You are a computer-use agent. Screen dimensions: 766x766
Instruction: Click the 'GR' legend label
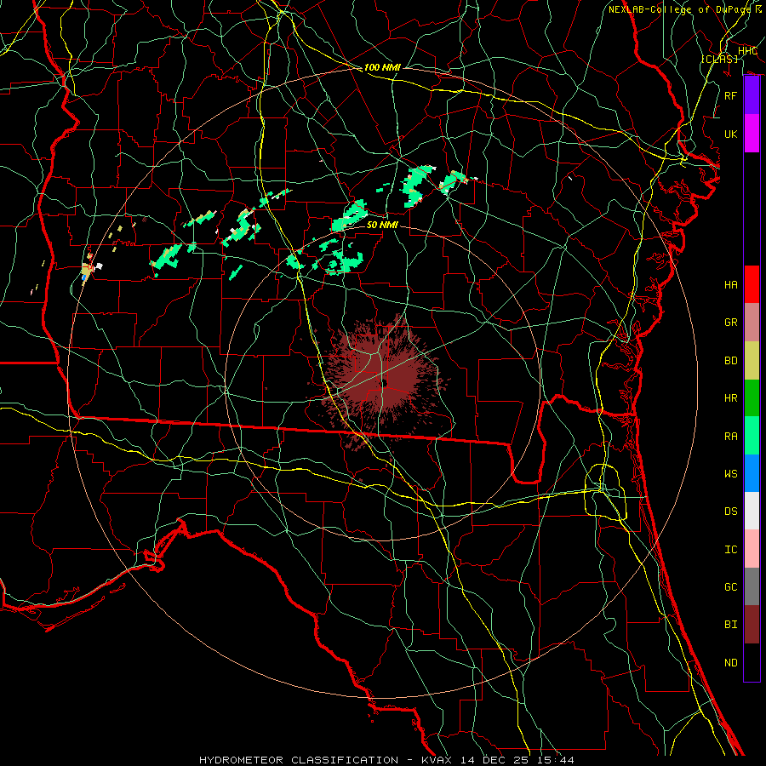point(731,323)
